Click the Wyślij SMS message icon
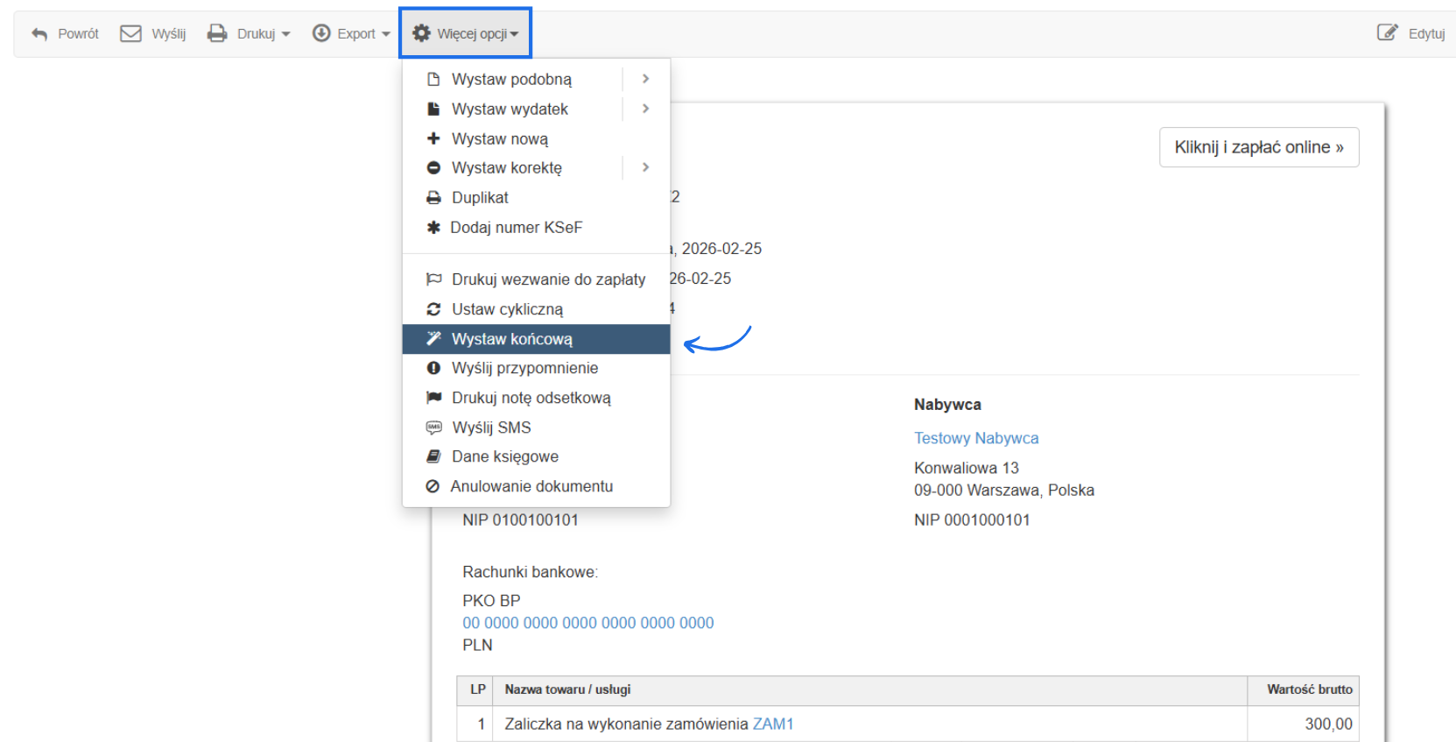Image resolution: width=1456 pixels, height=742 pixels. (x=433, y=428)
